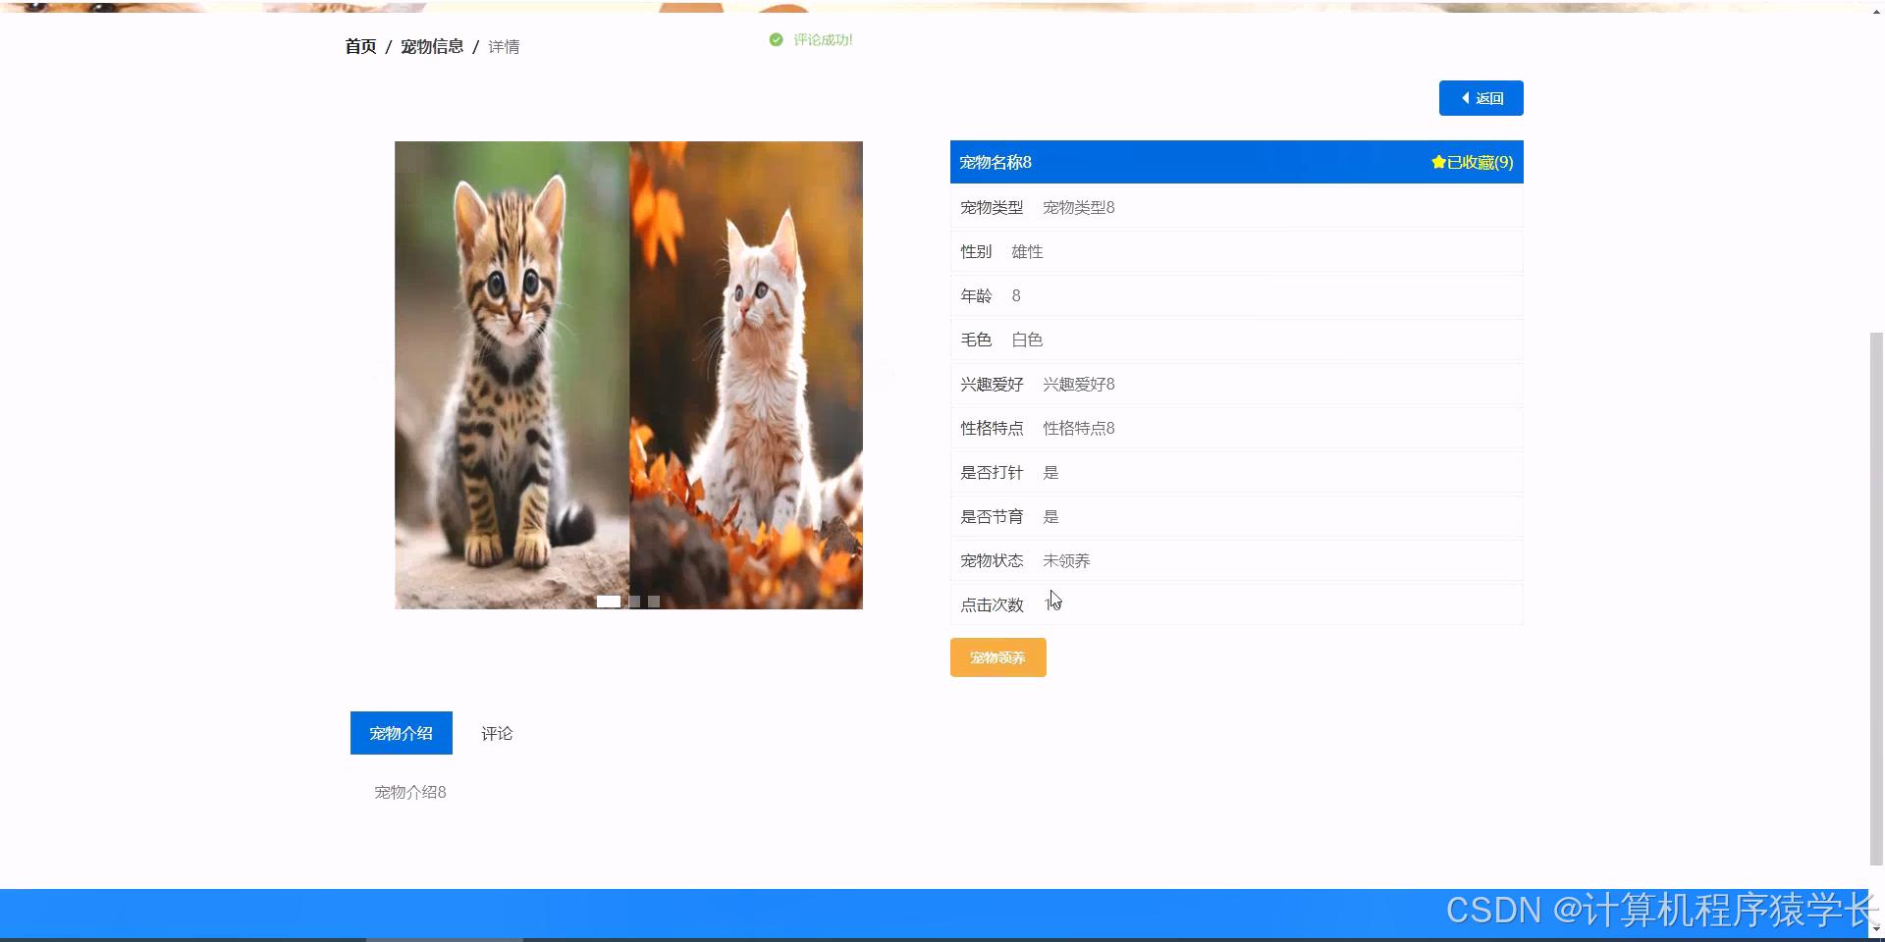This screenshot has width=1885, height=942.
Task: Click the 评论成功 notification message
Action: coord(821,40)
